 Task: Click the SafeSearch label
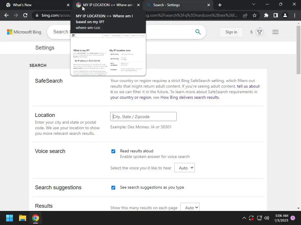coord(49,81)
